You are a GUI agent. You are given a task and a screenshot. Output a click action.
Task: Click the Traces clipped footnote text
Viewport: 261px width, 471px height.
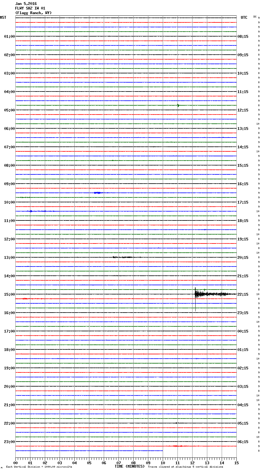(185, 467)
